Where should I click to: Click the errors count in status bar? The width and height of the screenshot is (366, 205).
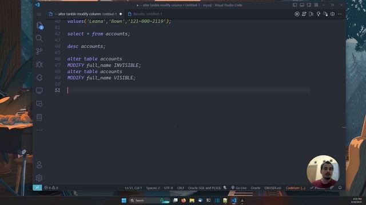pyautogui.click(x=47, y=188)
